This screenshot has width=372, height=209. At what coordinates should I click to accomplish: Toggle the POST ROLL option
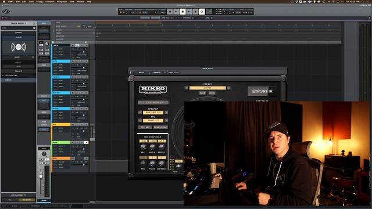pyautogui.click(x=187, y=18)
